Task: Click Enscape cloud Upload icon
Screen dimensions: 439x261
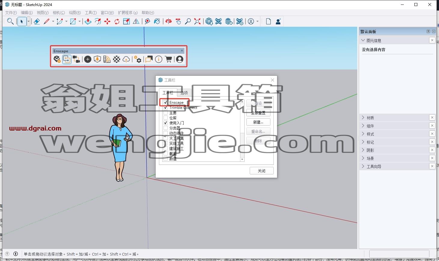Action: (126, 59)
